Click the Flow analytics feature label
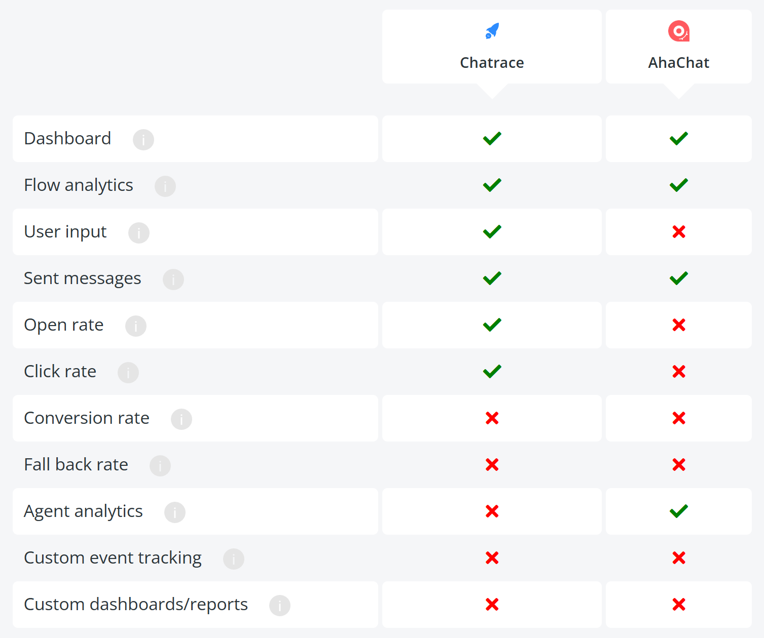764x638 pixels. click(79, 185)
